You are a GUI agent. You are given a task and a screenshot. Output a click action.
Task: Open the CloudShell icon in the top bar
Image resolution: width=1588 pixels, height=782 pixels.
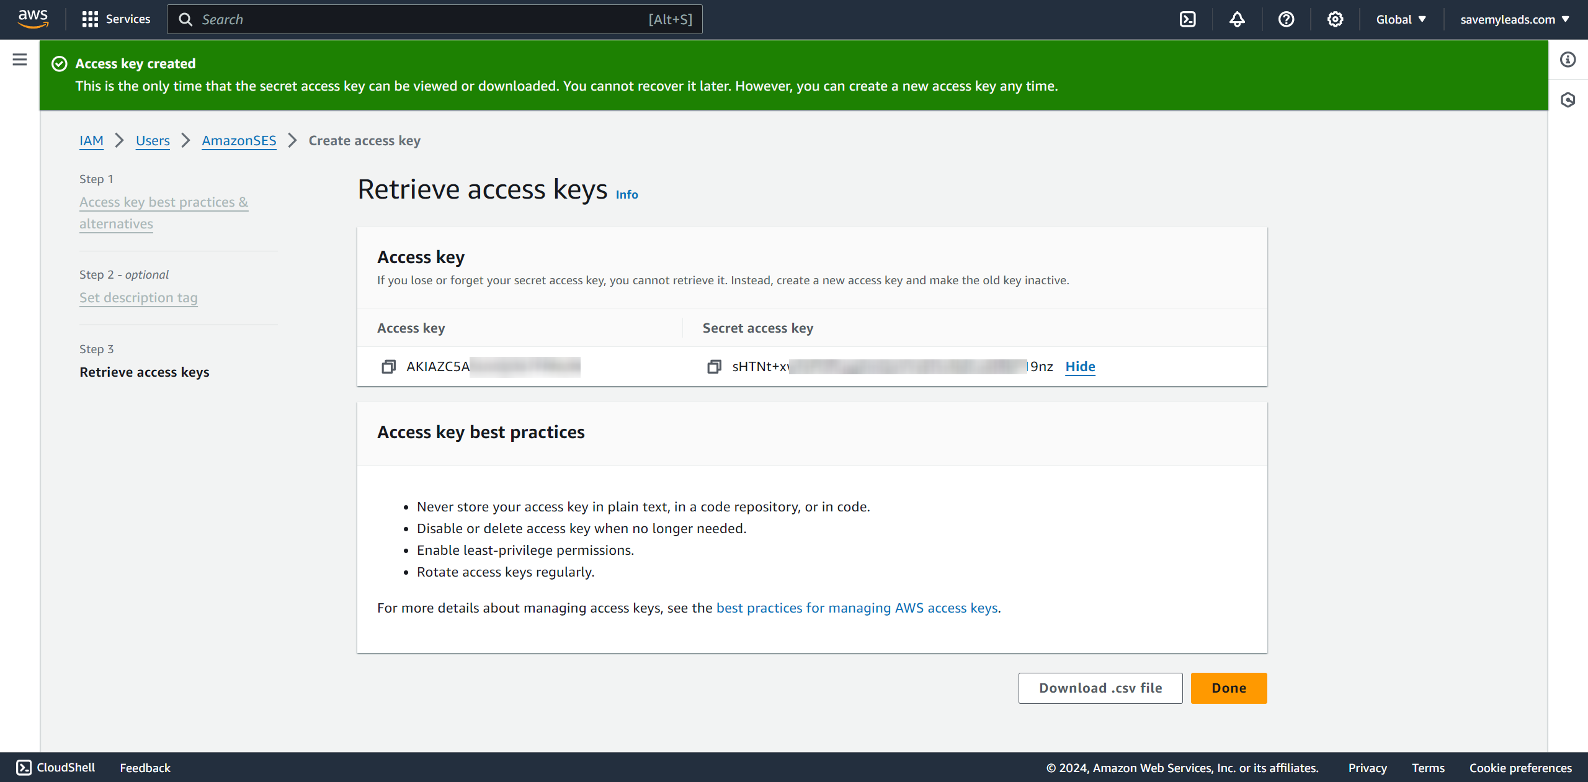1188,19
